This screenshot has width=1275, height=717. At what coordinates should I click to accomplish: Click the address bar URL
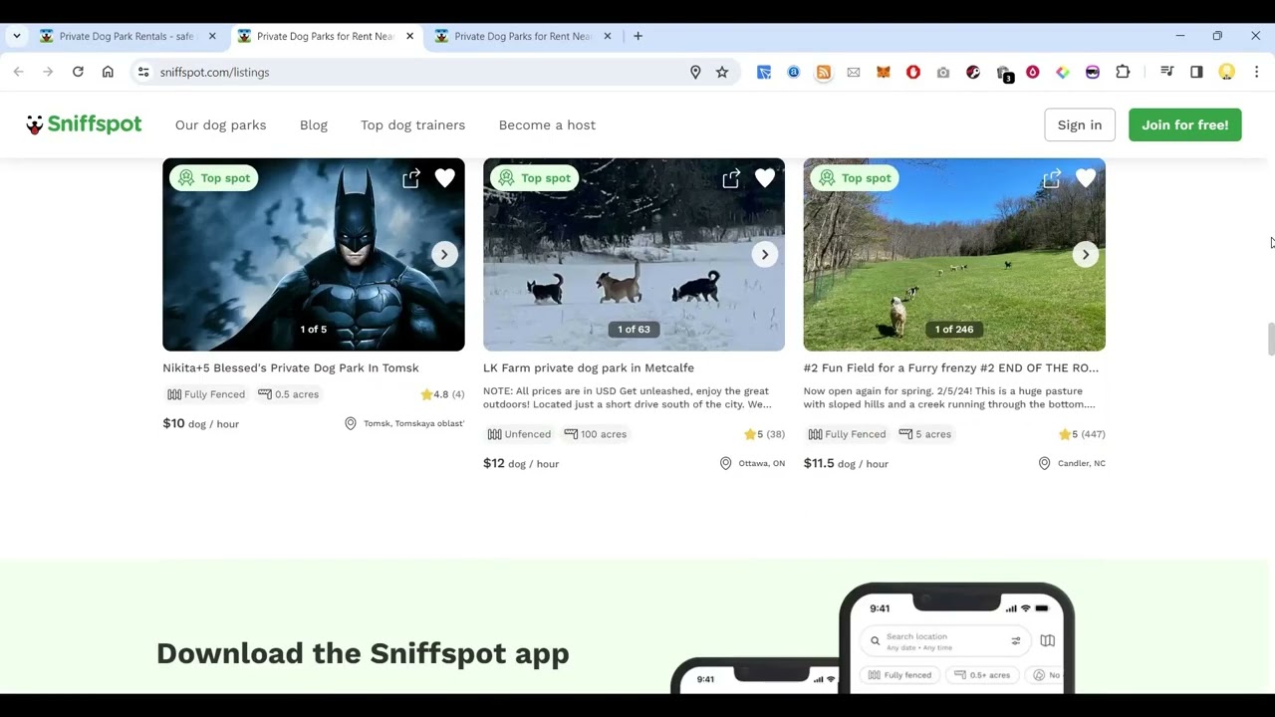pyautogui.click(x=214, y=72)
